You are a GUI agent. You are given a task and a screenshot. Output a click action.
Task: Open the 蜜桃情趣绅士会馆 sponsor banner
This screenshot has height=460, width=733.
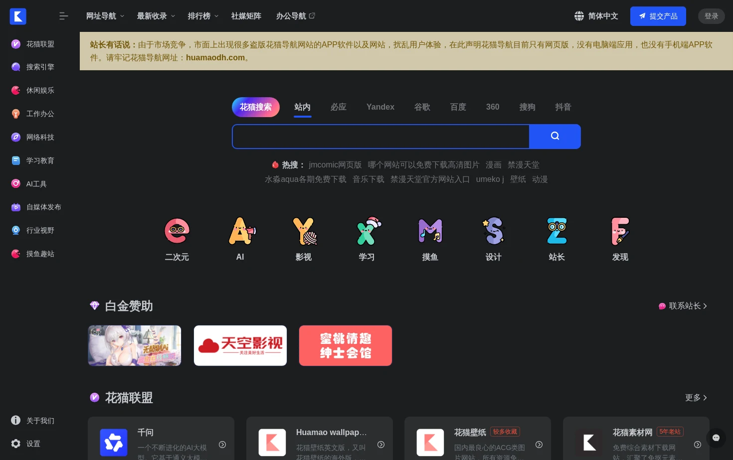(346, 346)
